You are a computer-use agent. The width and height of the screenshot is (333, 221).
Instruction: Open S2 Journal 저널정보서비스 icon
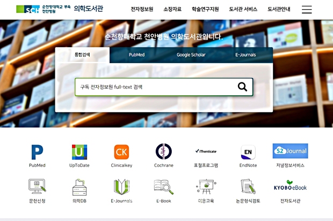[291, 151]
